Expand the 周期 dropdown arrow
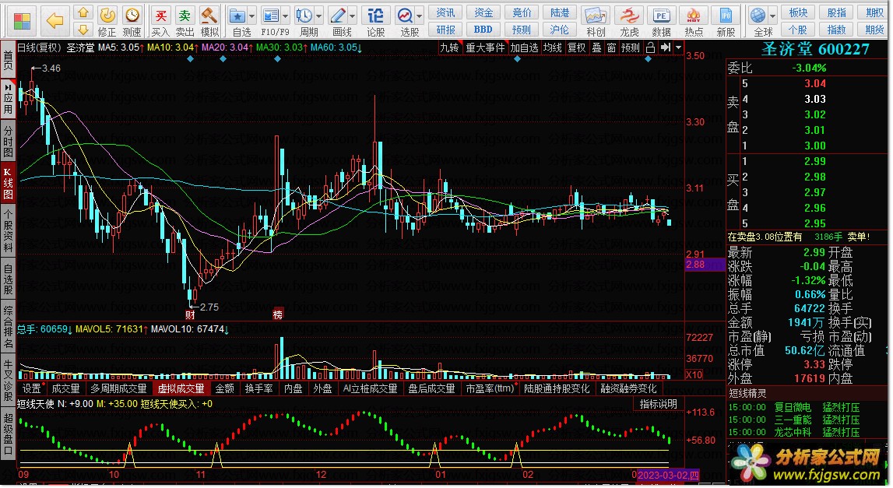Image resolution: width=893 pixels, height=488 pixels. click(x=318, y=16)
